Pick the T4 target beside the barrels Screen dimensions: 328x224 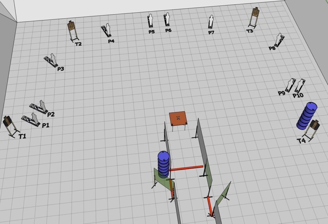(315, 126)
